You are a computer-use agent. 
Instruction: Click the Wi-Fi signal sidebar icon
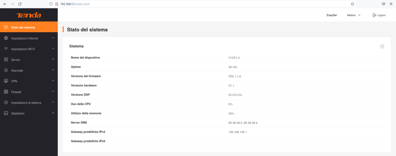6,49
